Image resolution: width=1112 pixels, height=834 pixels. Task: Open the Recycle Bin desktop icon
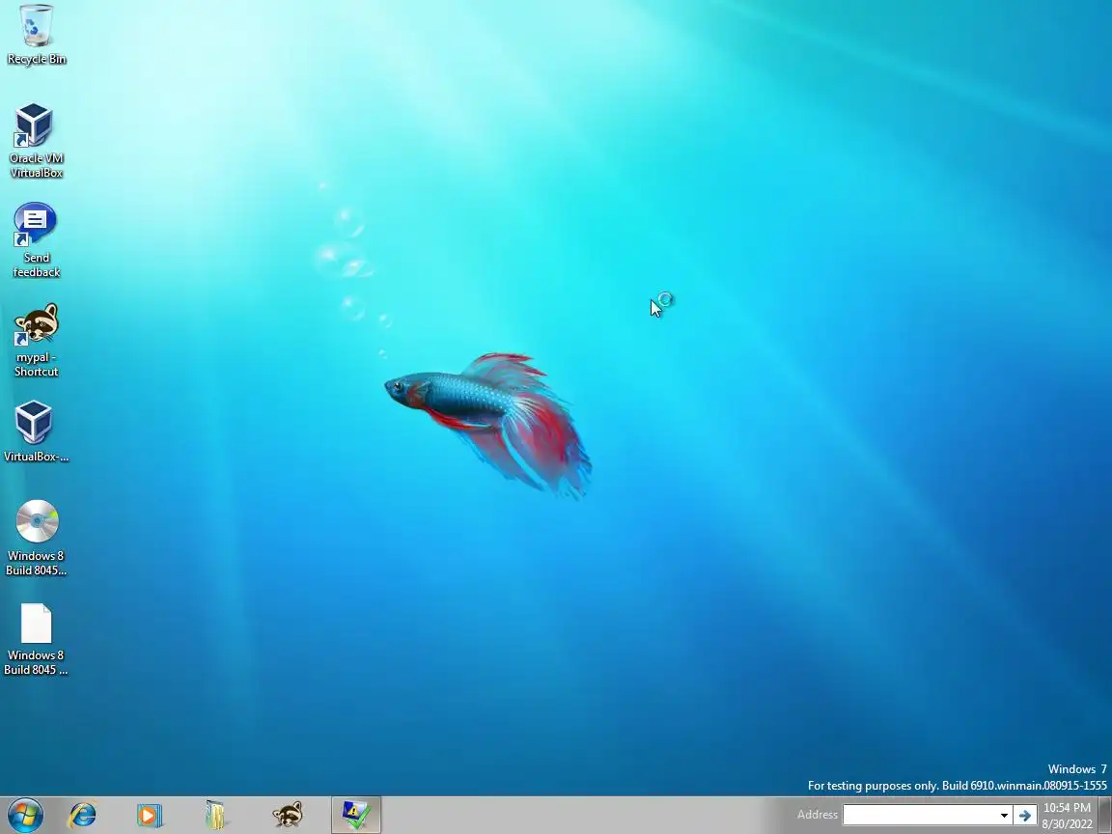tap(36, 34)
